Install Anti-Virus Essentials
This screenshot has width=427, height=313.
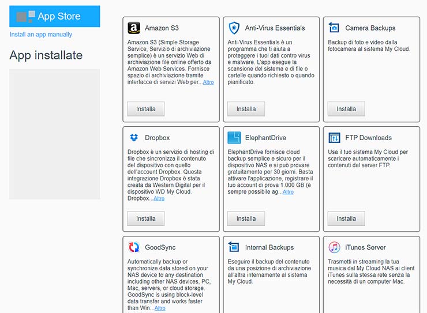click(x=246, y=109)
